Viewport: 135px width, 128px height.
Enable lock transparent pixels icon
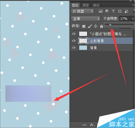[x=84, y=26]
